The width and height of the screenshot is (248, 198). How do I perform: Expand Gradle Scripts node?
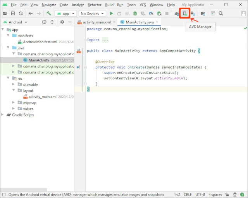click(2, 114)
